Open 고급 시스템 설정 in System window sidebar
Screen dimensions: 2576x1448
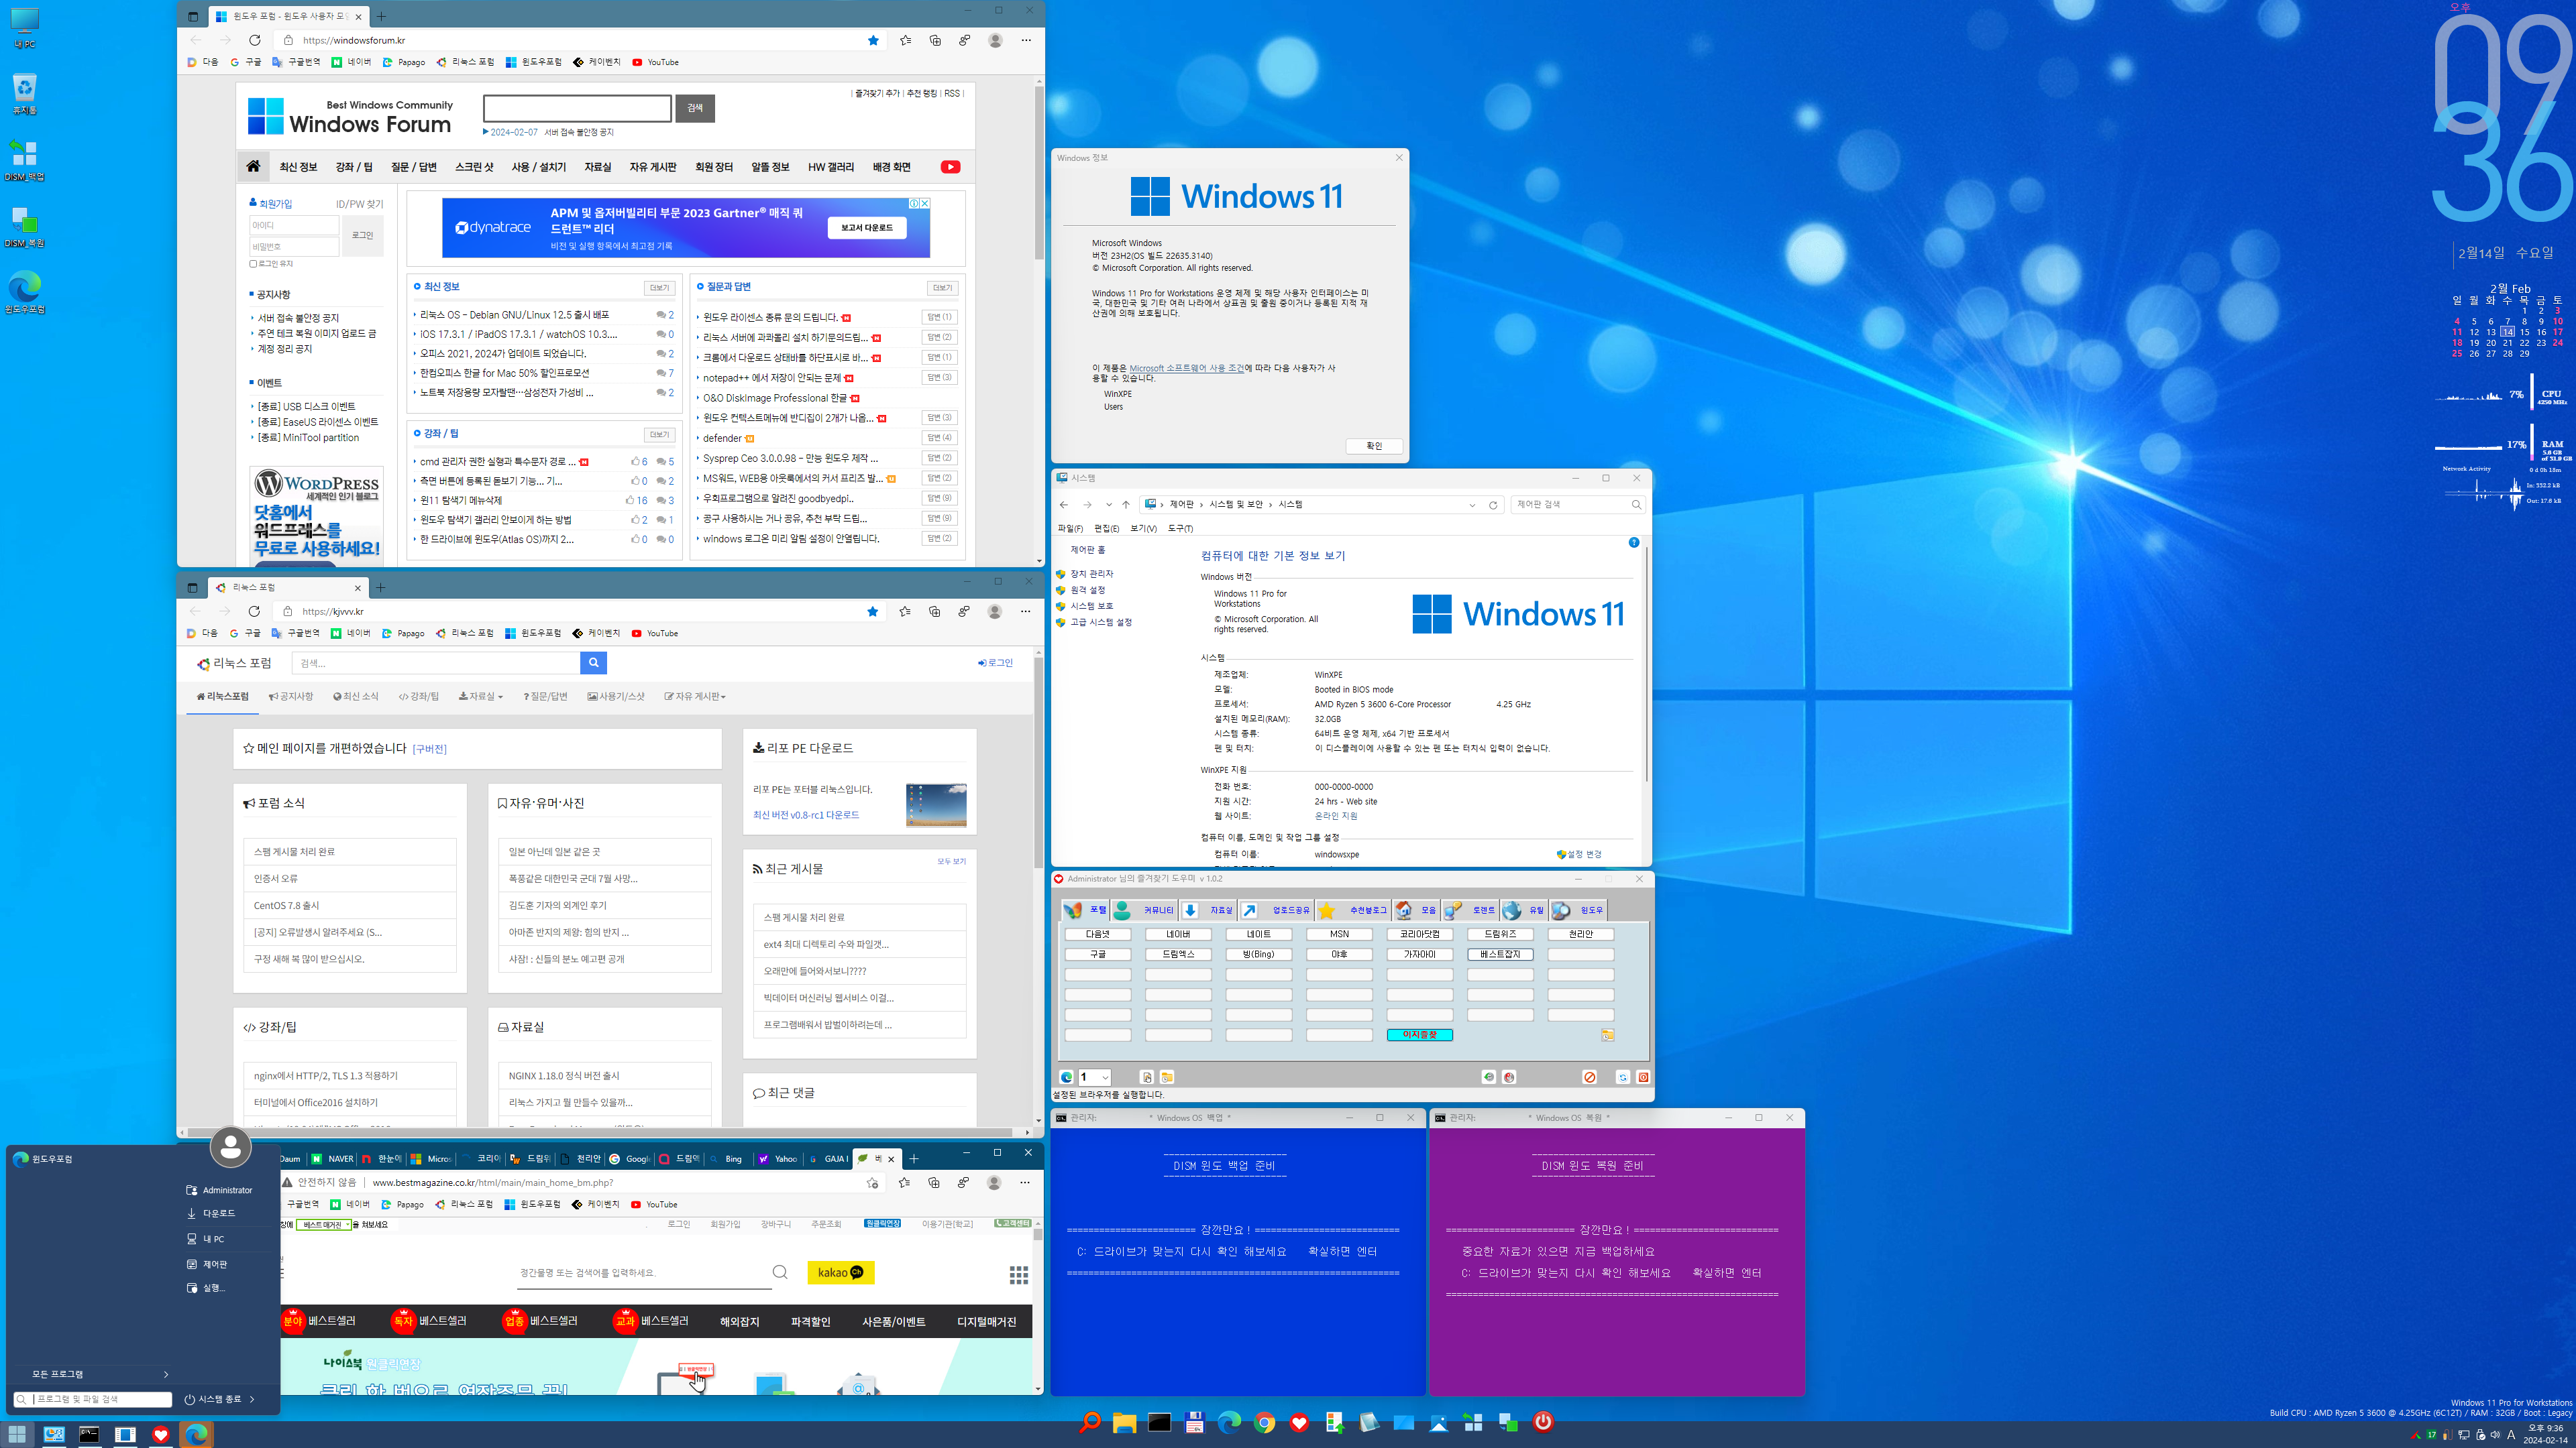1101,623
